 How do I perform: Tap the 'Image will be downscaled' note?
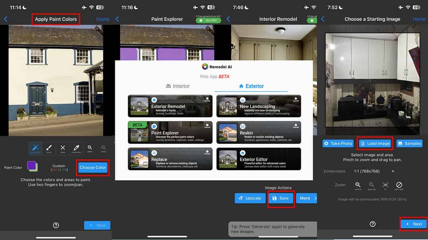pyautogui.click(x=372, y=199)
